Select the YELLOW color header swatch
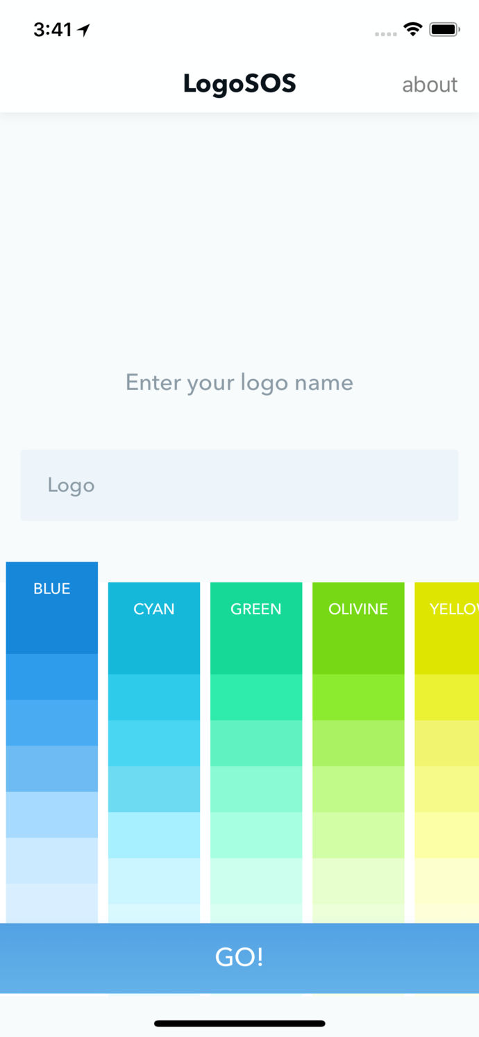479x1037 pixels. coord(447,627)
